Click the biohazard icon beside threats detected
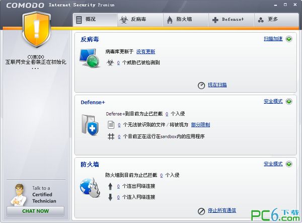This screenshot has width=302, height=223. [x=110, y=62]
